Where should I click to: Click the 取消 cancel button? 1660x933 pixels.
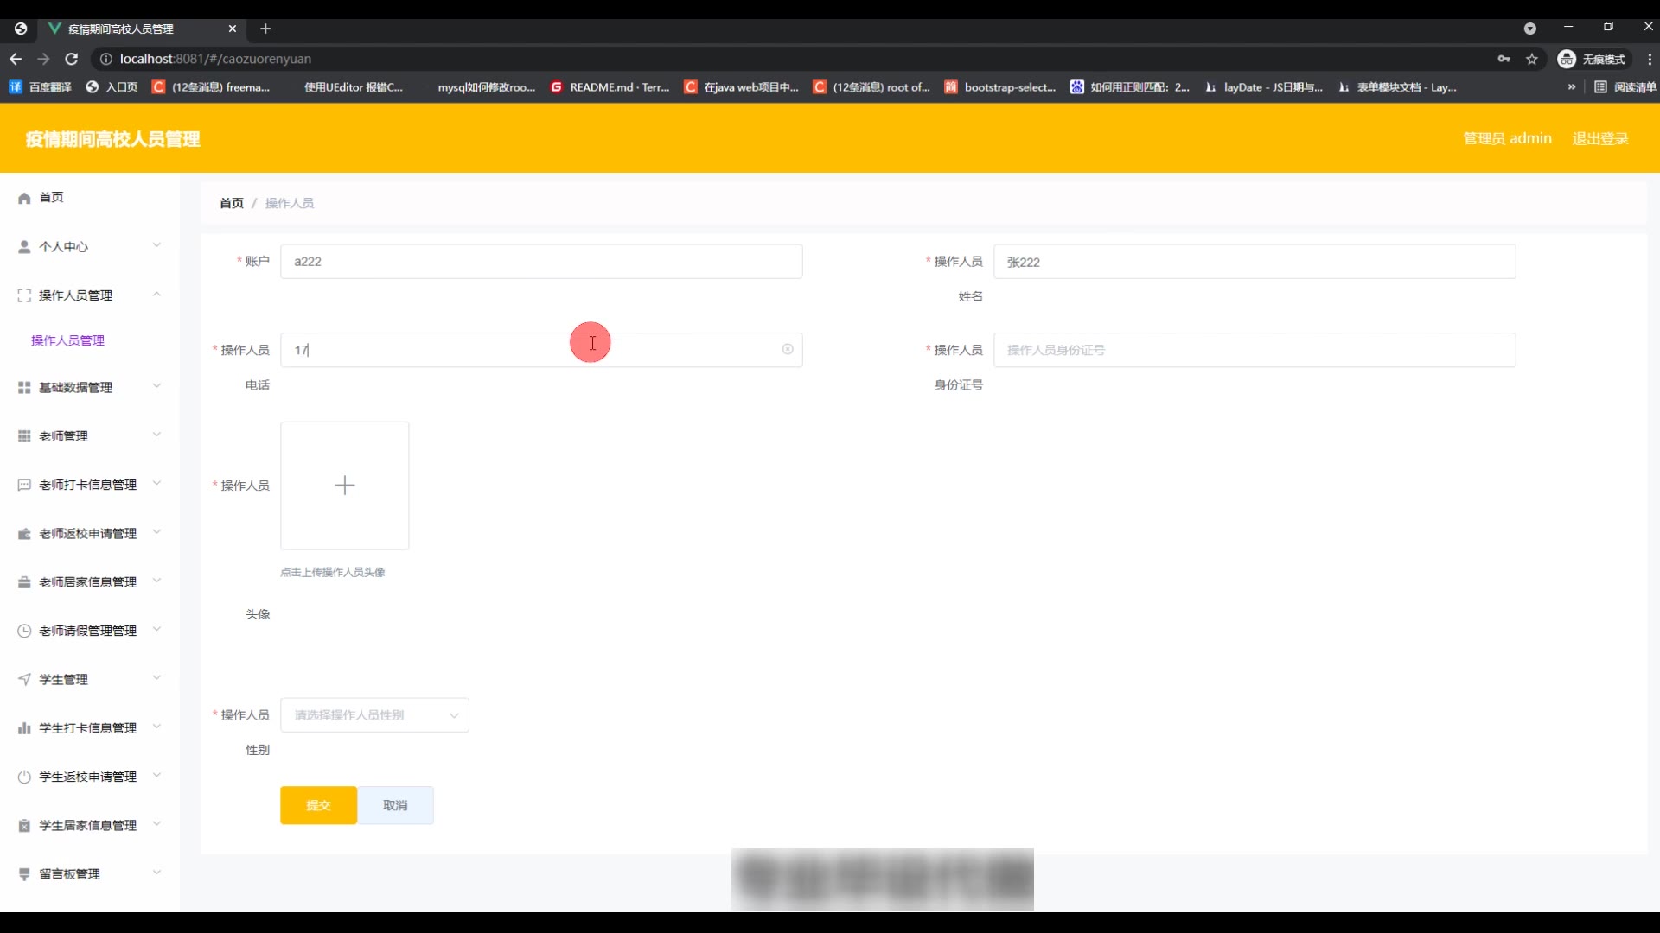point(395,805)
